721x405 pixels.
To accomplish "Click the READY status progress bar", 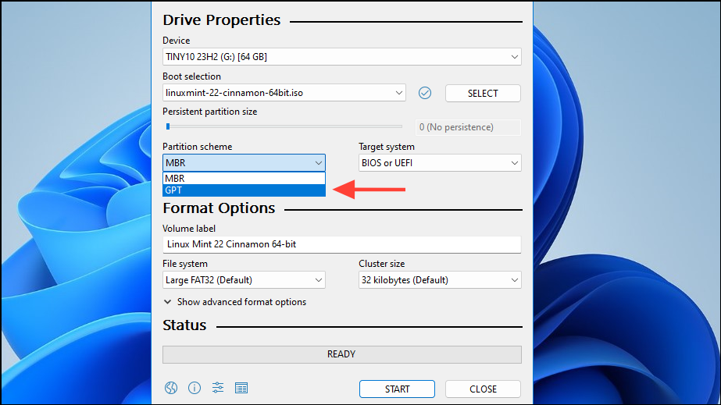I will coord(341,354).
